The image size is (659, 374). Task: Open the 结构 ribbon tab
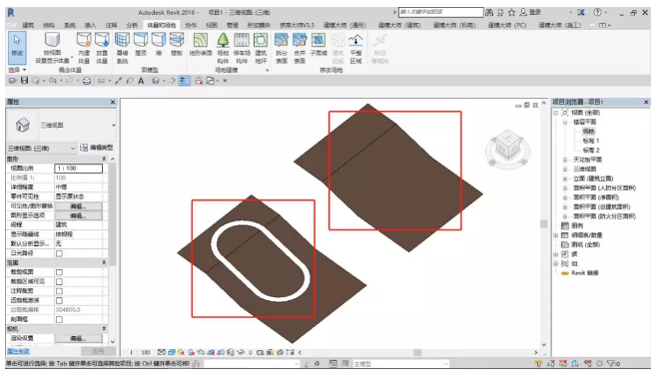[x=49, y=25]
